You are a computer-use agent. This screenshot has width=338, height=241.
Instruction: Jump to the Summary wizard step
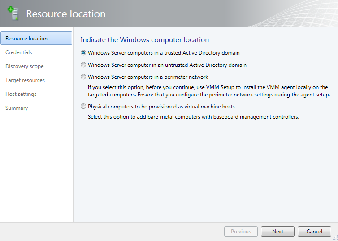click(17, 108)
